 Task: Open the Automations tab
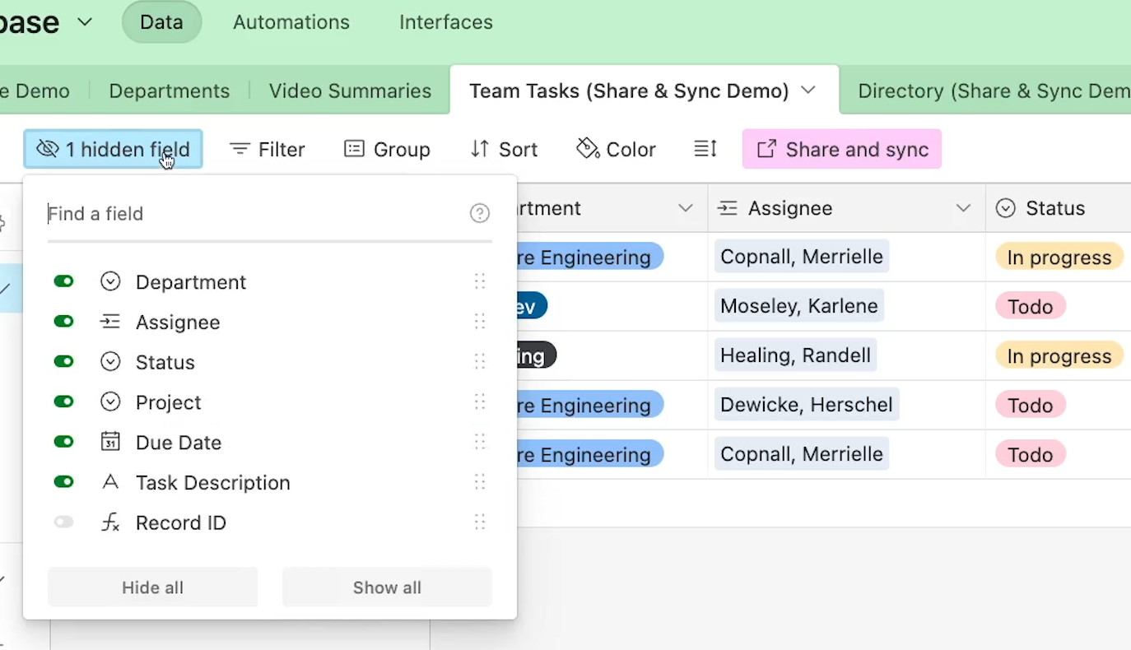(291, 22)
